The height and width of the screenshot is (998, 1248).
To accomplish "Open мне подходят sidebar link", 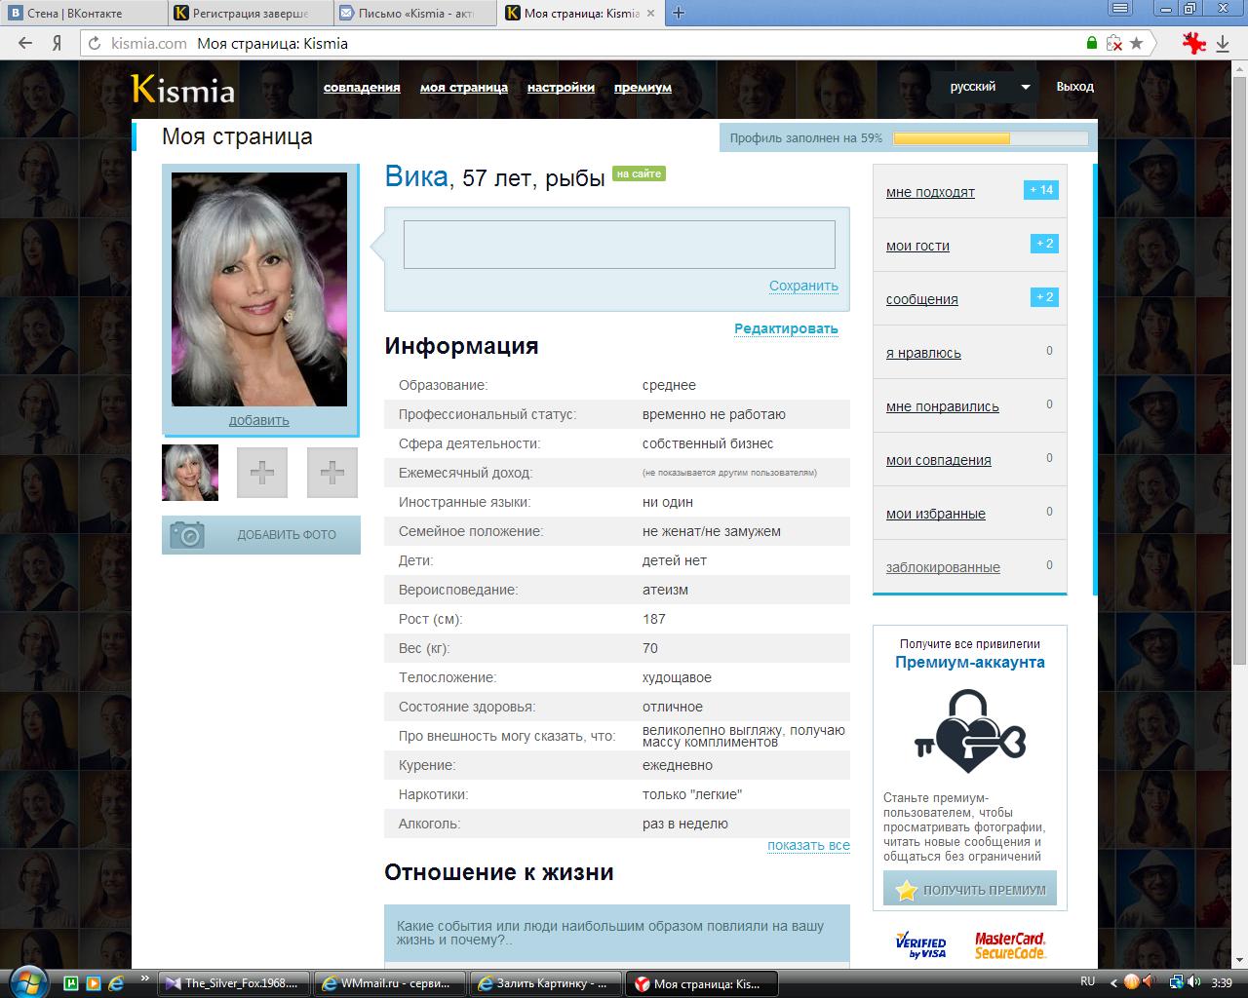I will pos(930,192).
